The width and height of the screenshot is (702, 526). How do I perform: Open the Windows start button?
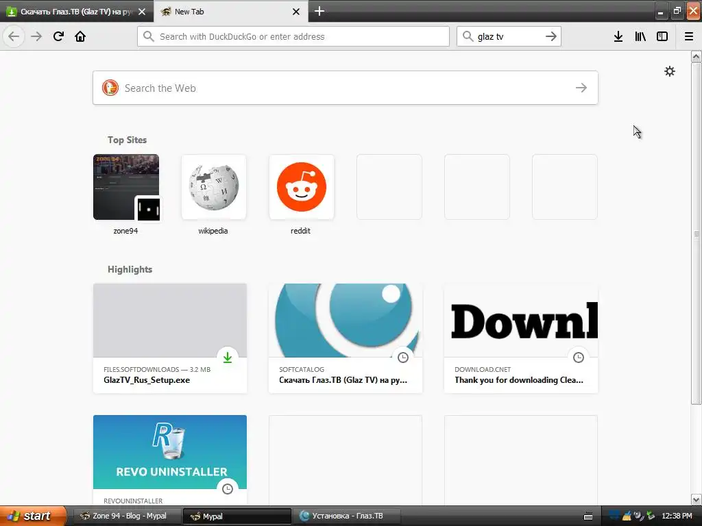tap(32, 516)
